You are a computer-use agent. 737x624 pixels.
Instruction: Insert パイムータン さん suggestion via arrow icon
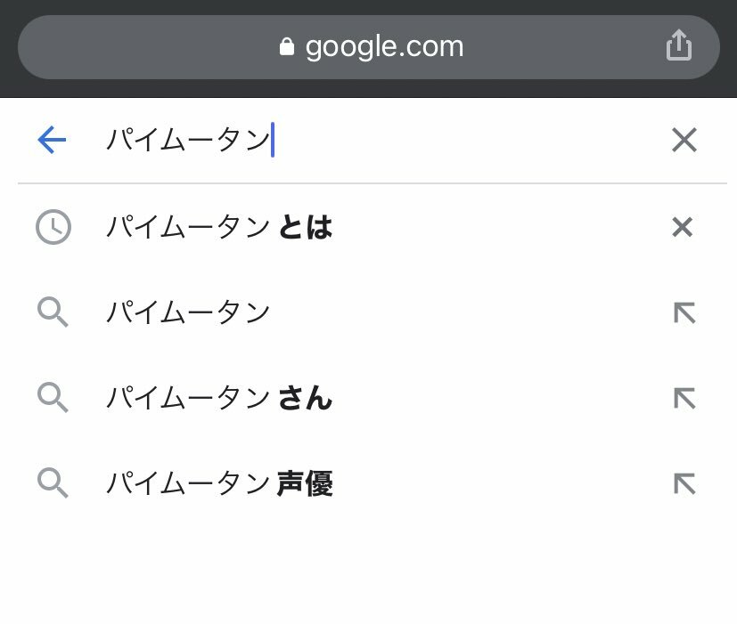tap(684, 398)
